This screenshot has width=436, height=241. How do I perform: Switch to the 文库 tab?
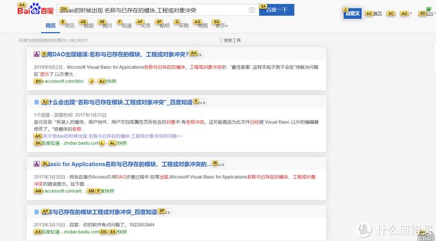(146, 26)
